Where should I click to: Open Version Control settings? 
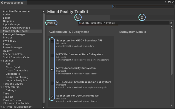pos(12,100)
